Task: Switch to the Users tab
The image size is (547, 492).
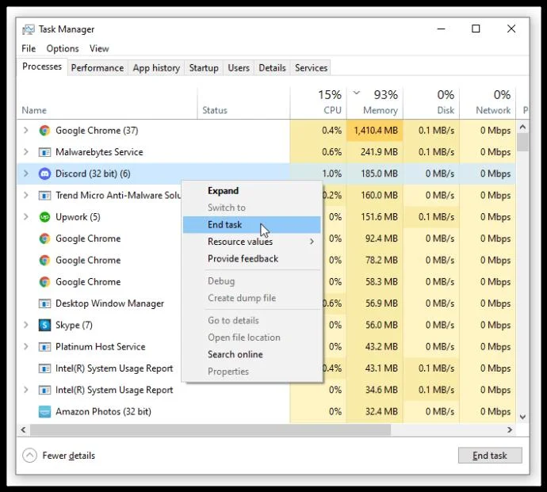Action: click(239, 68)
